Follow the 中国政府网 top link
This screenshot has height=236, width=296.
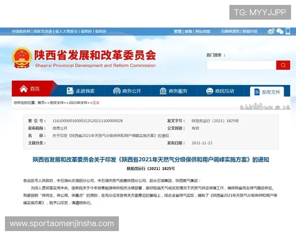pos(21,31)
